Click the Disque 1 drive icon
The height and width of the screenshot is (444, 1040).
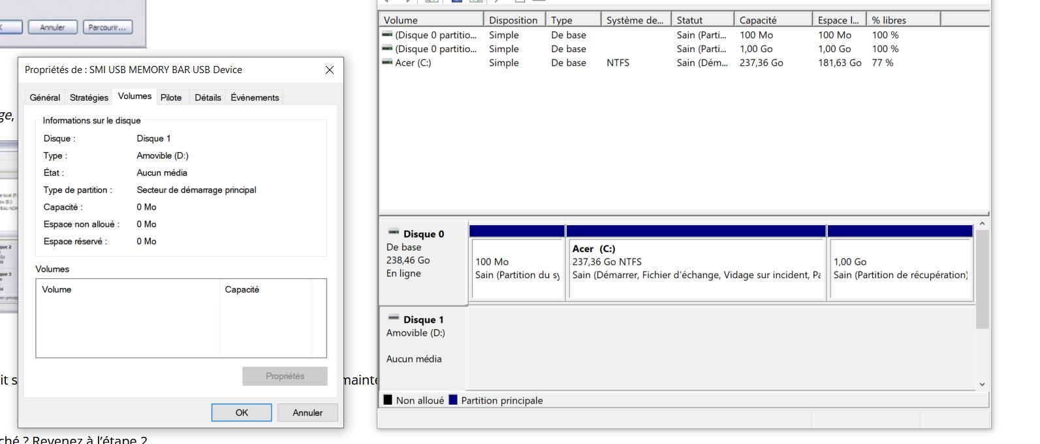point(393,317)
